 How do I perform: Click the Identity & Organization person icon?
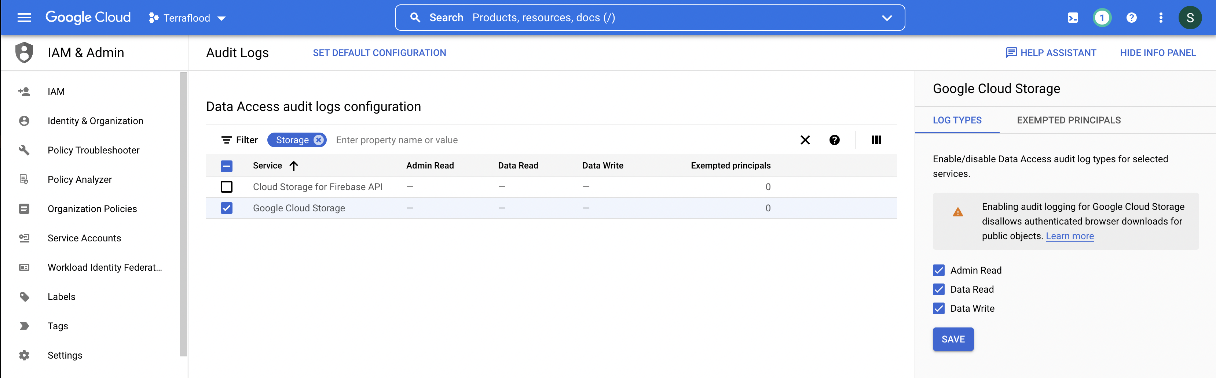click(24, 121)
